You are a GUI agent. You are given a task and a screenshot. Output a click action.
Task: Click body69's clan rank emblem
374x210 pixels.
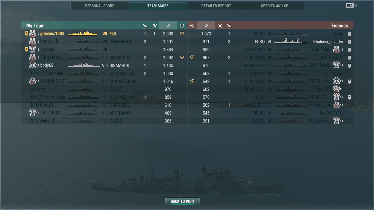click(x=32, y=65)
